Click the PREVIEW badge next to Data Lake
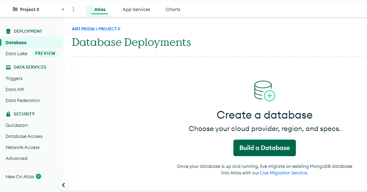The image size is (367, 192). click(45, 53)
